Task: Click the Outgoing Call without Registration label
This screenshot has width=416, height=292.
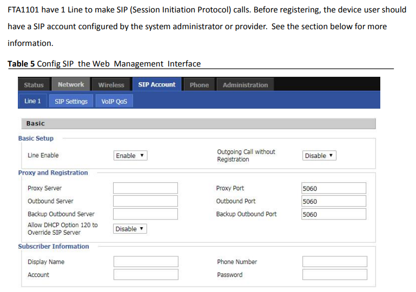Action: click(x=246, y=155)
